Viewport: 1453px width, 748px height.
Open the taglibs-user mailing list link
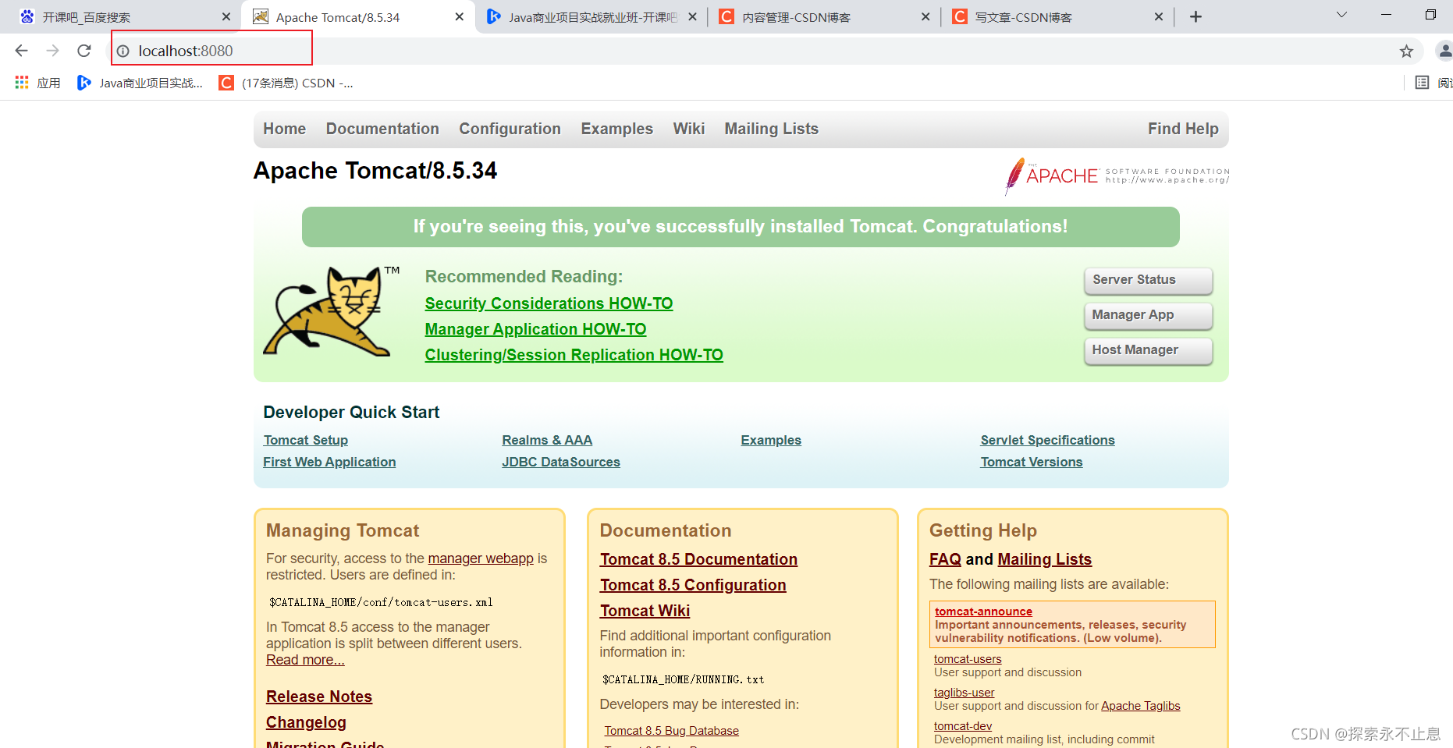click(x=964, y=693)
